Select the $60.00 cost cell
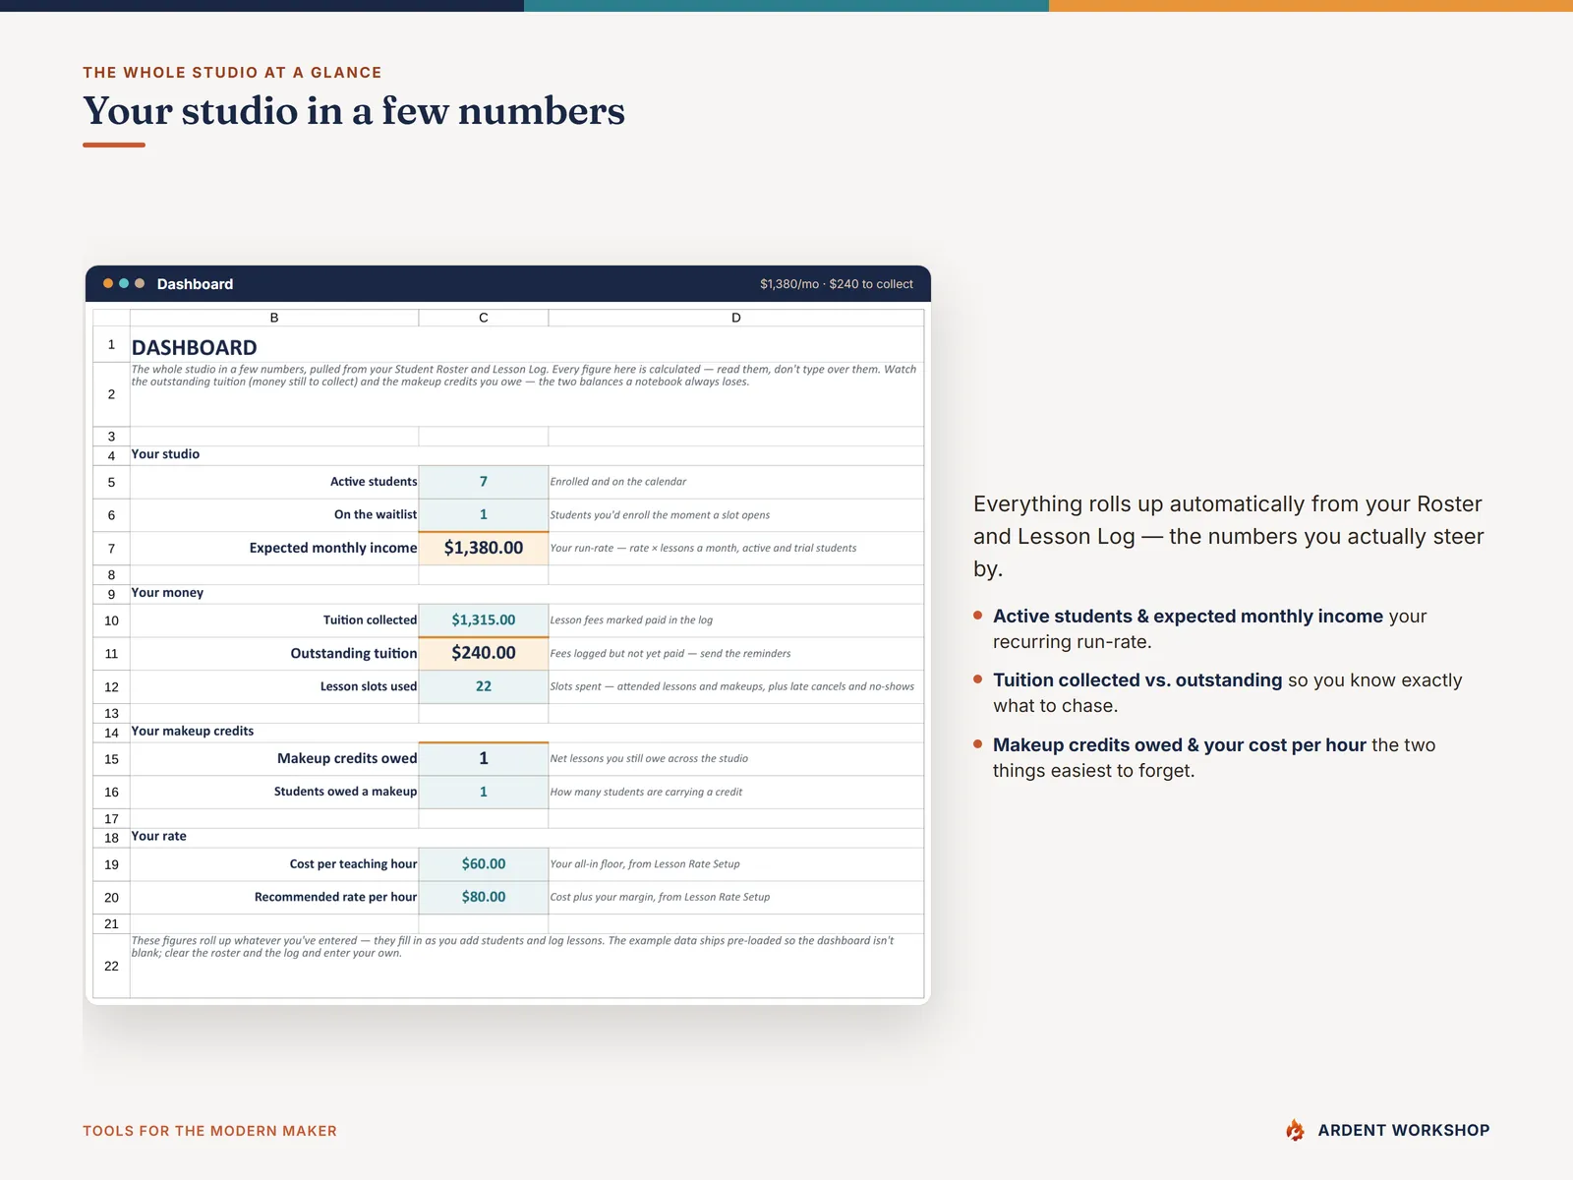 point(484,864)
